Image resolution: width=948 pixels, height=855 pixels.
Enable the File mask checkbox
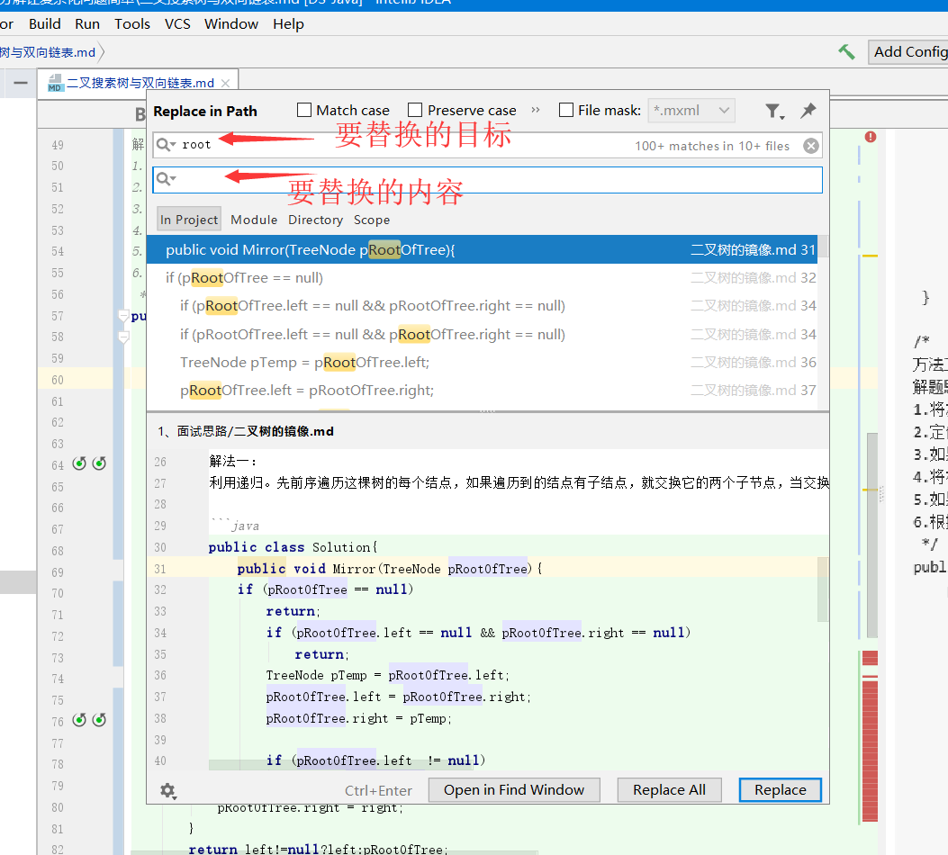[x=566, y=109]
